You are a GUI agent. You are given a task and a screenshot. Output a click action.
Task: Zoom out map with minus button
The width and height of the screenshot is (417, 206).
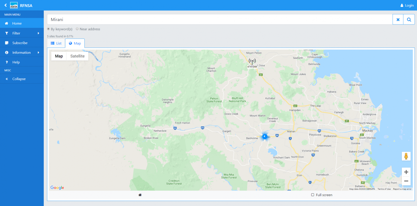[x=406, y=181]
